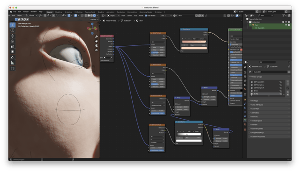The image size is (300, 172).
Task: Select the Add Cube tool
Action: pyautogui.click(x=13, y=68)
